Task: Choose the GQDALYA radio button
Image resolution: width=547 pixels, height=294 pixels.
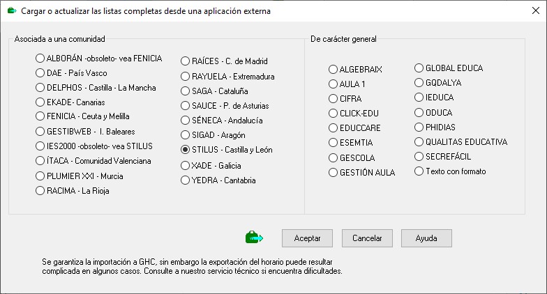Action: coord(438,82)
